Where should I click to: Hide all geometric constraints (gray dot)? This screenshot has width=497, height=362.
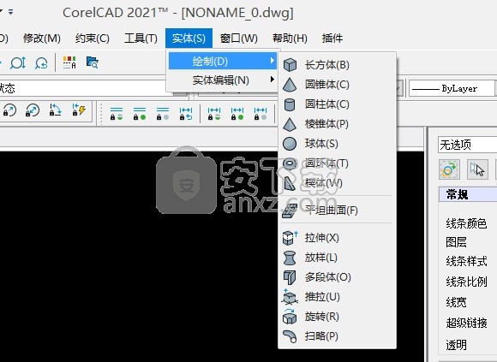[x=163, y=114]
